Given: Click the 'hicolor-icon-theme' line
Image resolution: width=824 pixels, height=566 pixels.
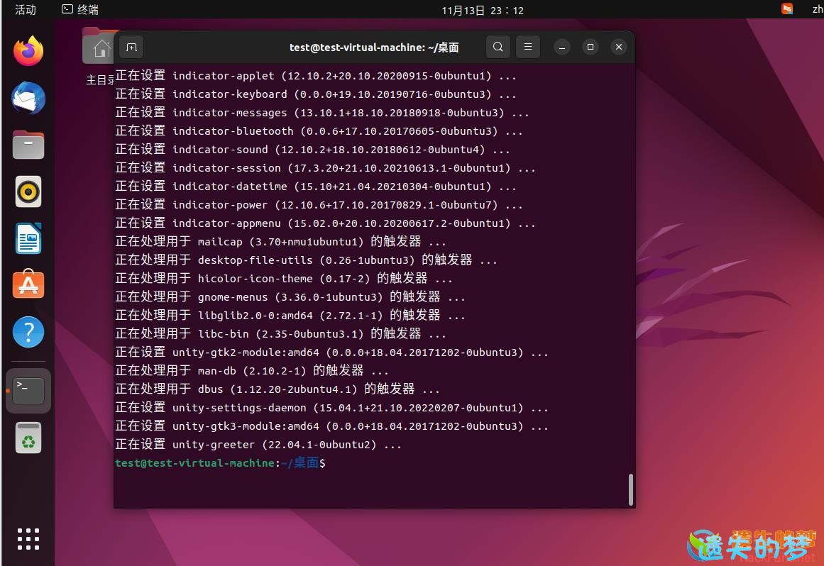Looking at the screenshot, I should coord(284,278).
